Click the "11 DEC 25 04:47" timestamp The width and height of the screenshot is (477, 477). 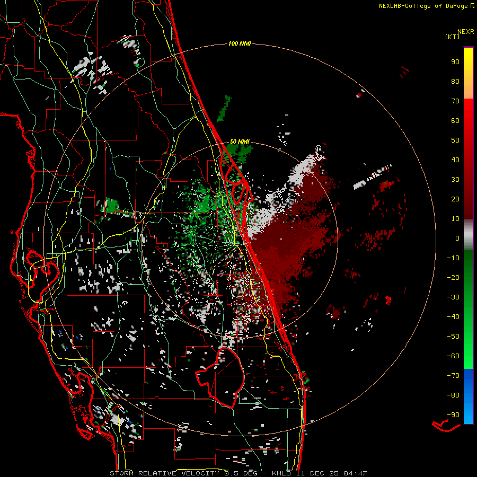coord(331,473)
